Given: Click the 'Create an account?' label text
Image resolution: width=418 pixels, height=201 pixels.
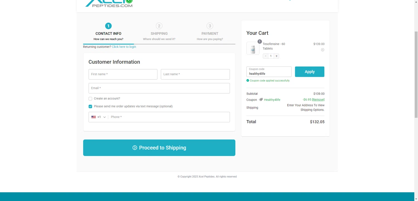Looking at the screenshot, I should tap(107, 98).
